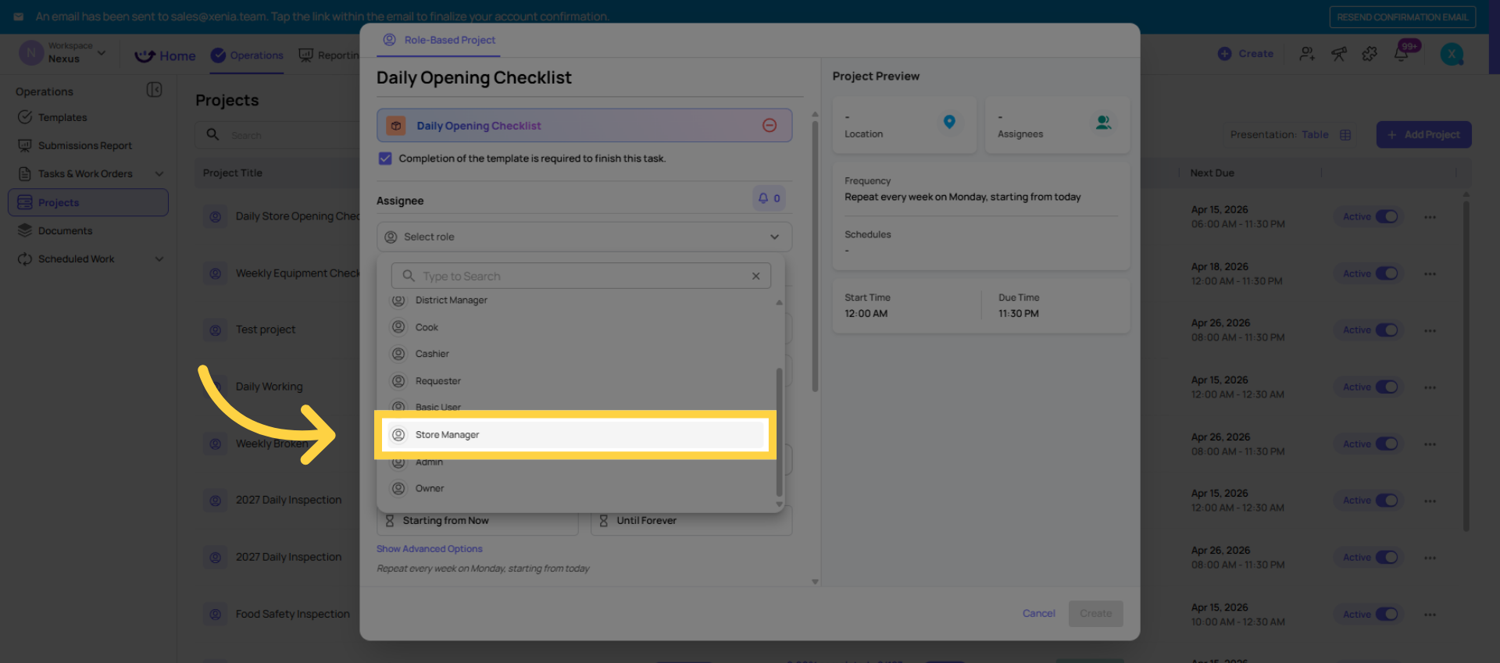Expand Scheduled Work section
This screenshot has height=663, width=1500.
159,259
